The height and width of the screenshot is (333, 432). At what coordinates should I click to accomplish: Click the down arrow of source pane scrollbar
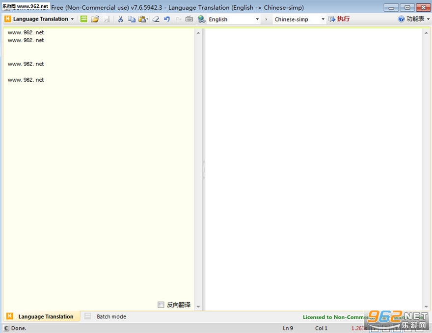[198, 307]
